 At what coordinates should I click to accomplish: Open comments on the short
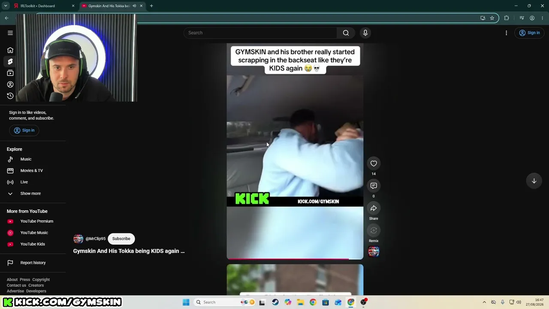point(374,186)
